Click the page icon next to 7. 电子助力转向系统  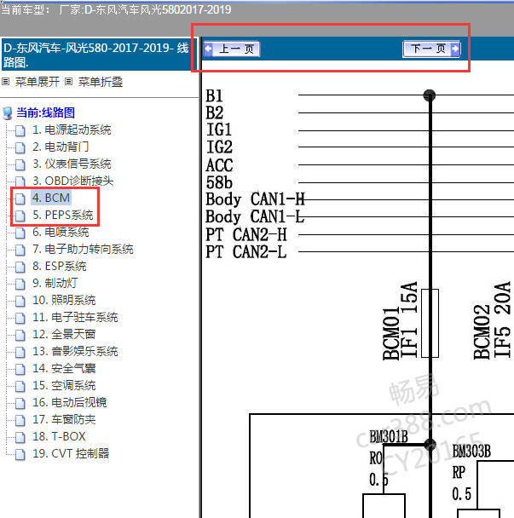pyautogui.click(x=20, y=250)
